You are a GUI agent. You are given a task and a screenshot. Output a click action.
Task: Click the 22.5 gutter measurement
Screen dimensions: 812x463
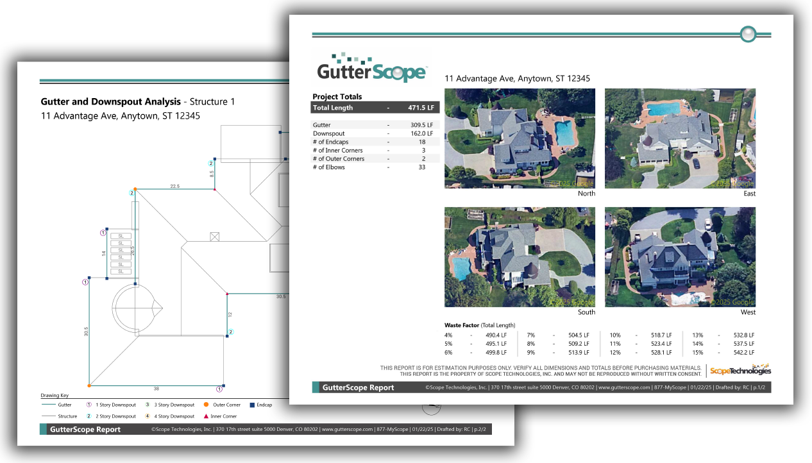[174, 186]
